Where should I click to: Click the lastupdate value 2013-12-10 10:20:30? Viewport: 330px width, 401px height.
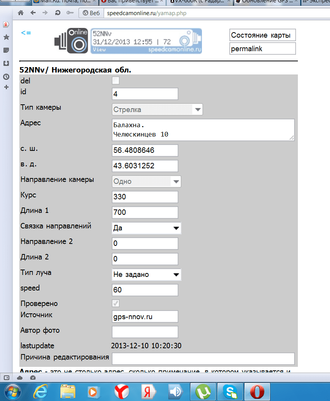146,346
